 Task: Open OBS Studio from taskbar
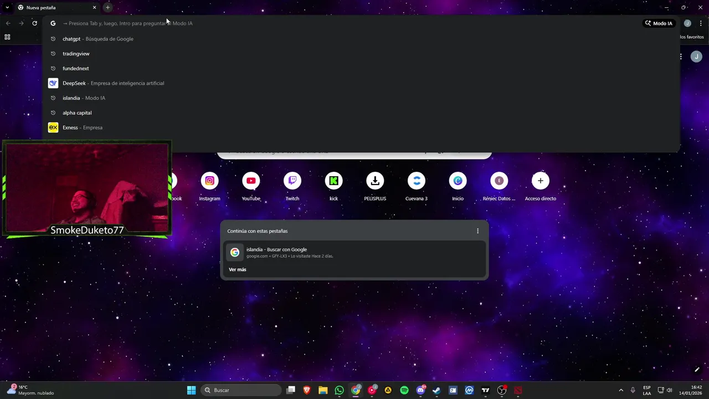[502, 390]
